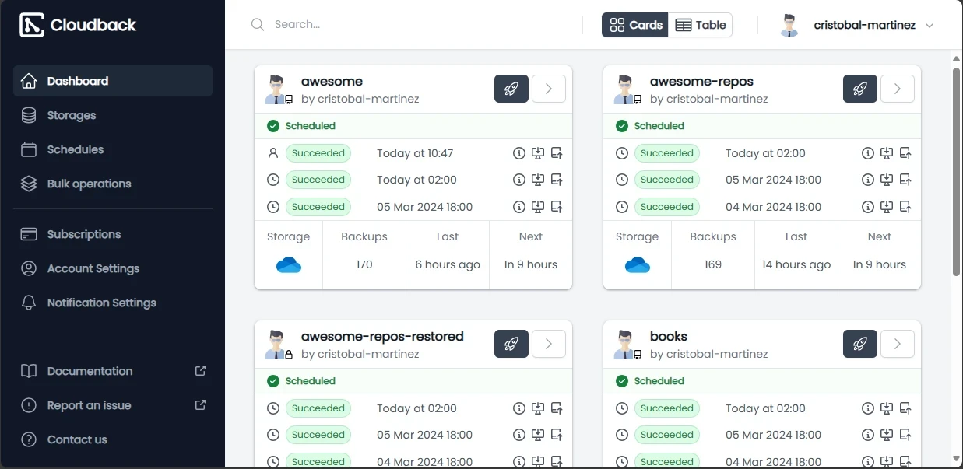Open the awesome-repos-restored repository title

tap(382, 336)
